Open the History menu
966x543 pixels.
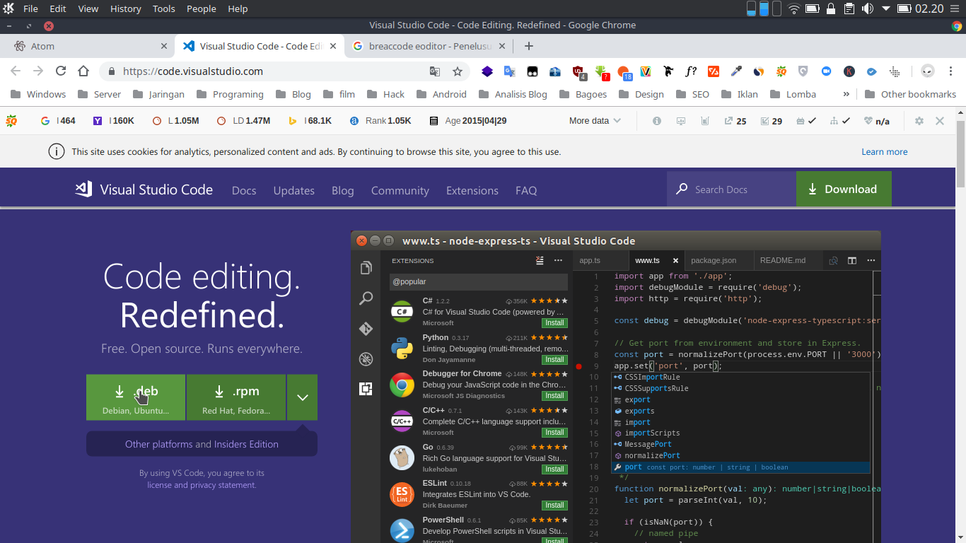pos(125,8)
